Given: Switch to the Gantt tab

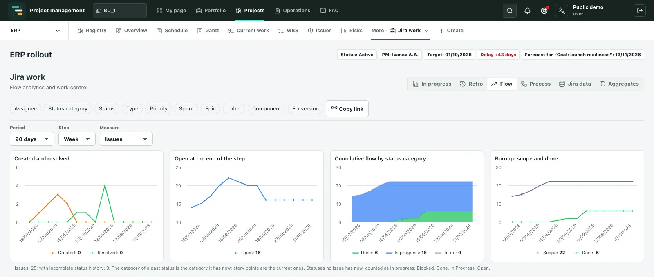Looking at the screenshot, I should (208, 31).
